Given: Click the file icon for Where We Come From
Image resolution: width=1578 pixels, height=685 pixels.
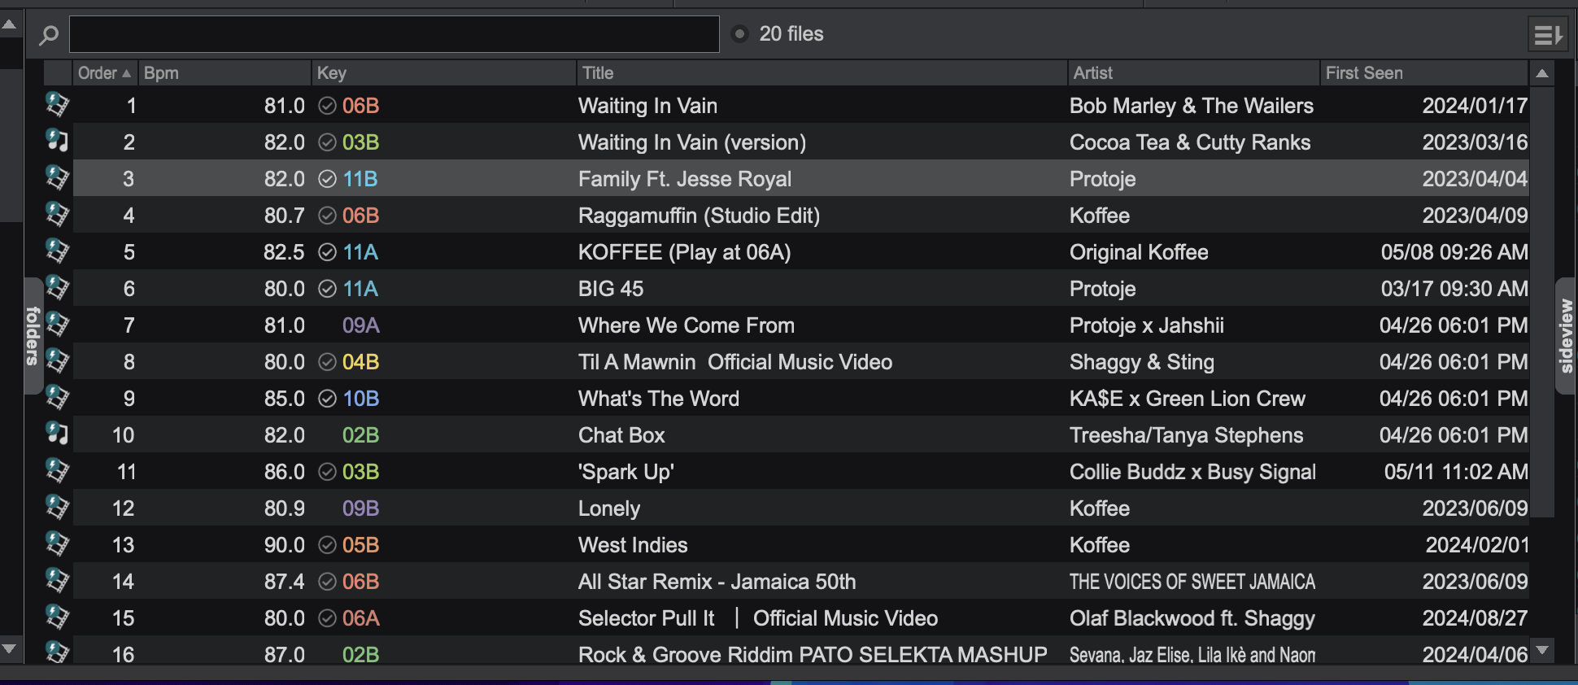Looking at the screenshot, I should tap(57, 324).
